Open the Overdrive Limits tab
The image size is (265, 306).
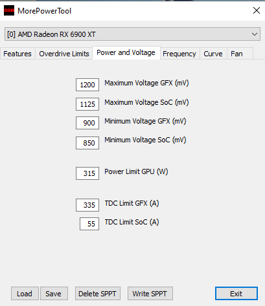pos(64,54)
